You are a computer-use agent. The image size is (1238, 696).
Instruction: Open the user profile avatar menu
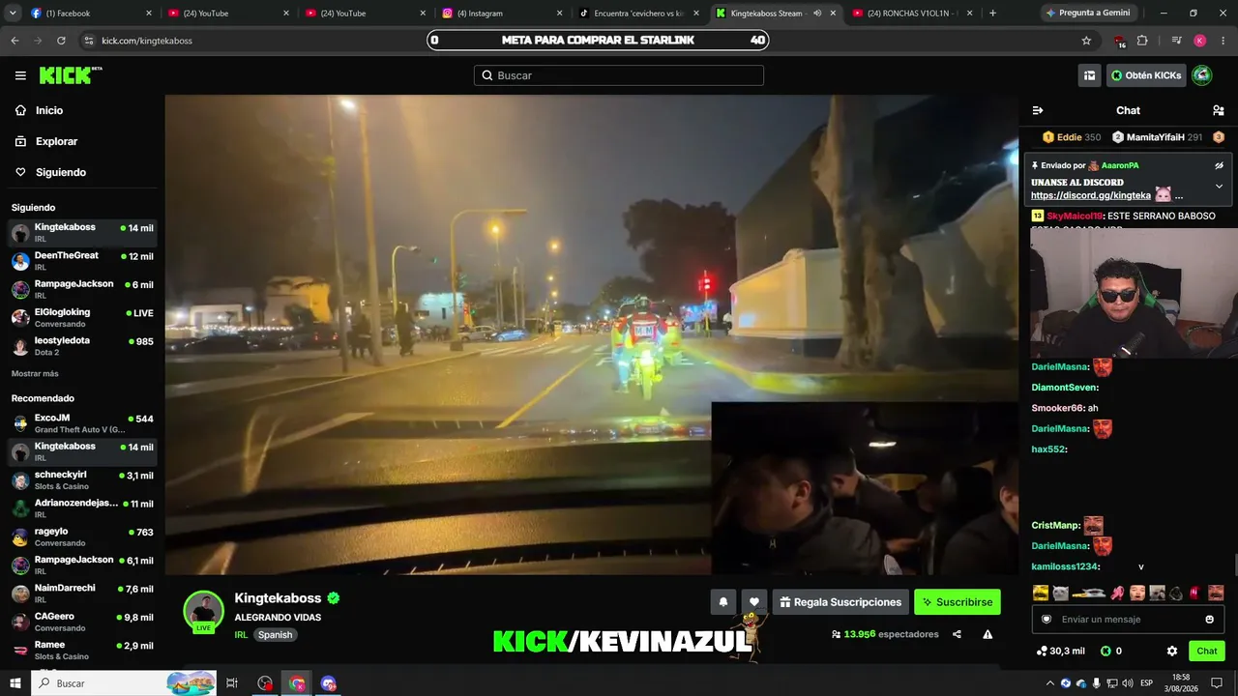1202,75
